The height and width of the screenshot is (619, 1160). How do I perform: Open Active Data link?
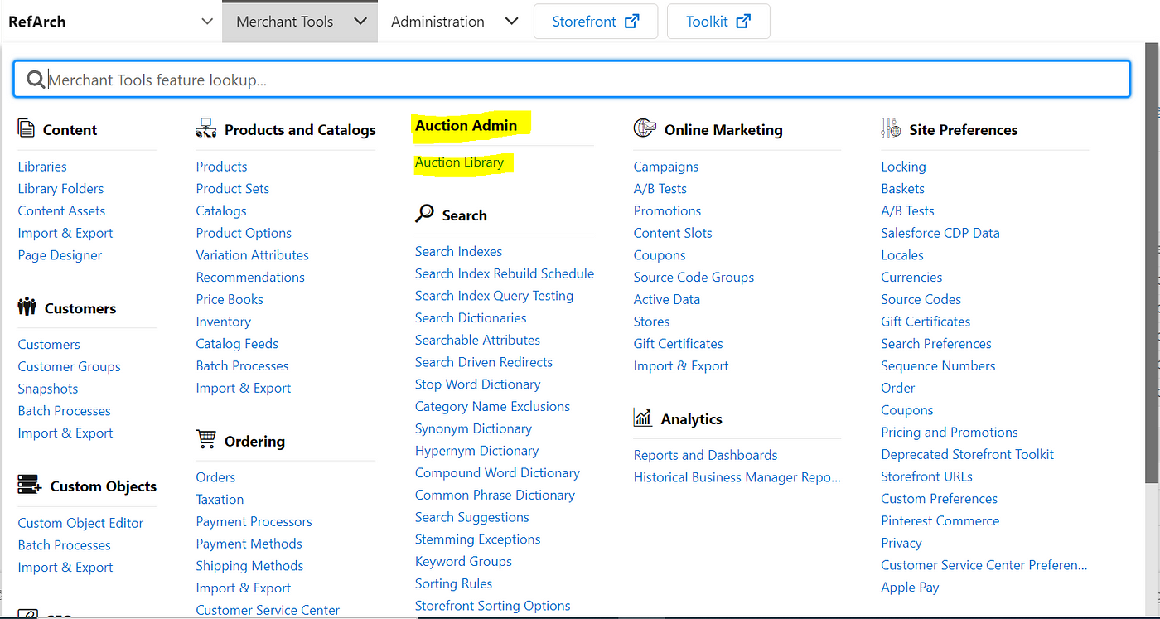[667, 300]
